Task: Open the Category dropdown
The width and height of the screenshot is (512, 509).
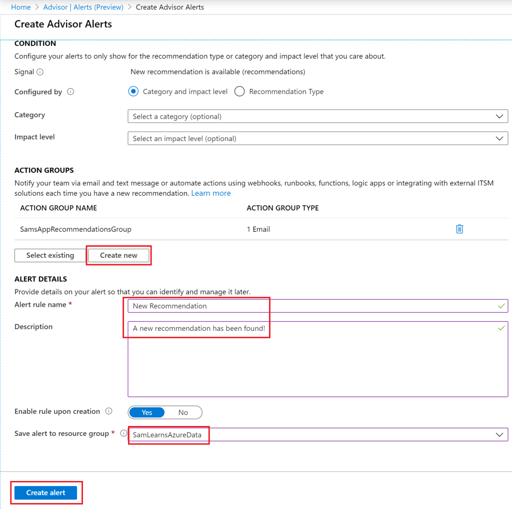Action: point(317,117)
